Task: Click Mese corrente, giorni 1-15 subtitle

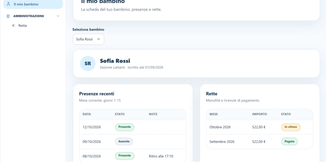Action: pos(100,101)
